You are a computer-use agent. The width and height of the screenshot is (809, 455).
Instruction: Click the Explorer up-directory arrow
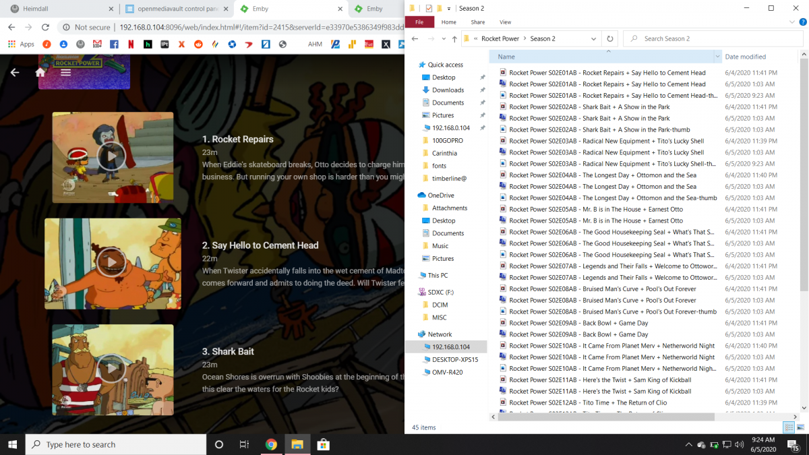(x=454, y=39)
